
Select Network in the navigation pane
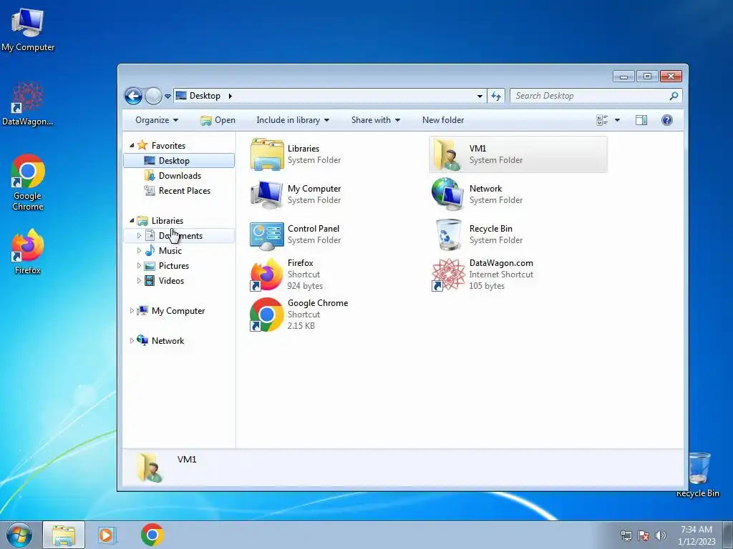pos(168,341)
